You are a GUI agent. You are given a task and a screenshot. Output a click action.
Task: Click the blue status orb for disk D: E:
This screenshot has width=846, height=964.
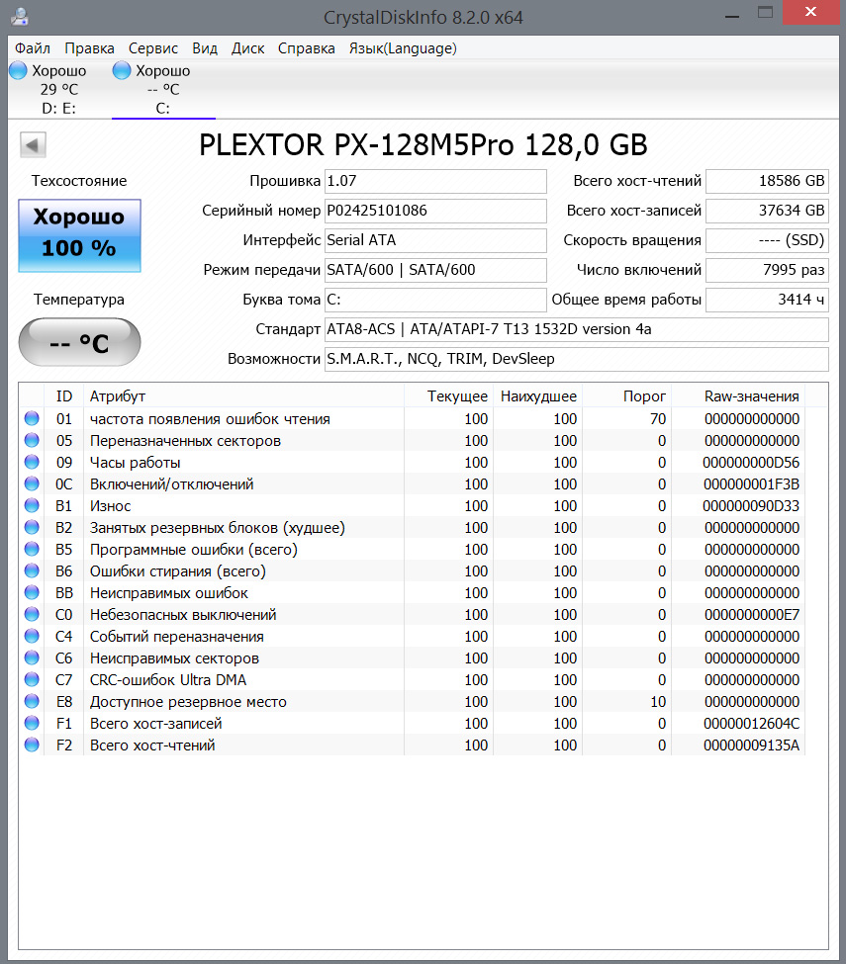coord(18,71)
